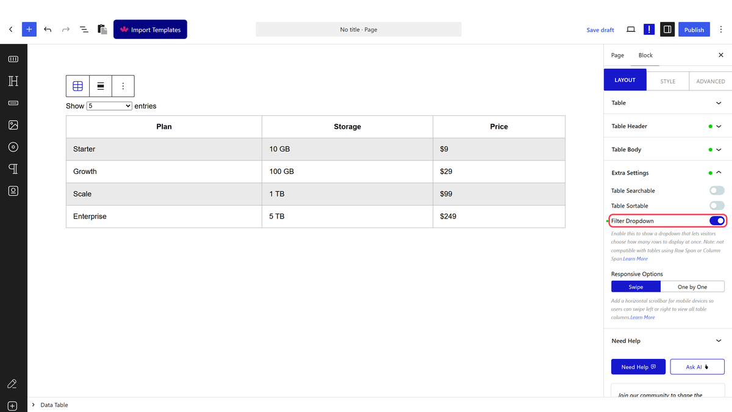Select the heading block icon in left sidebar
Viewport: 732px width, 412px height.
13,81
